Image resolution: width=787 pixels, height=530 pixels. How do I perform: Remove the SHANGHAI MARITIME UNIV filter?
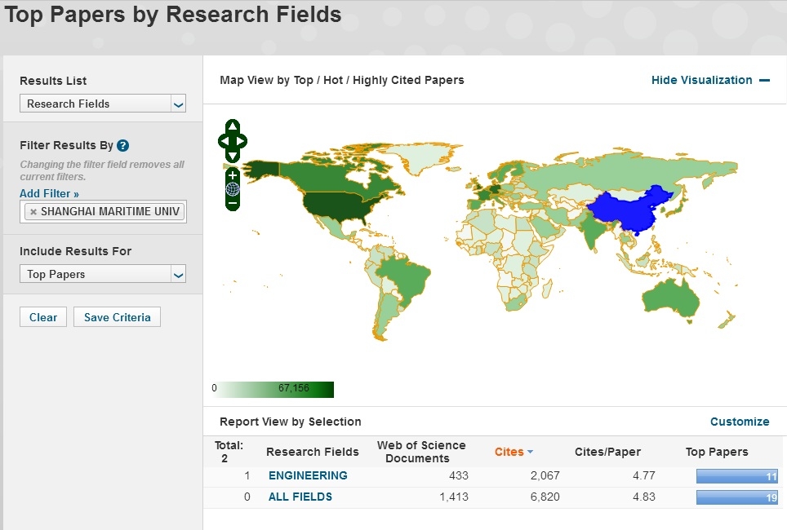click(33, 212)
